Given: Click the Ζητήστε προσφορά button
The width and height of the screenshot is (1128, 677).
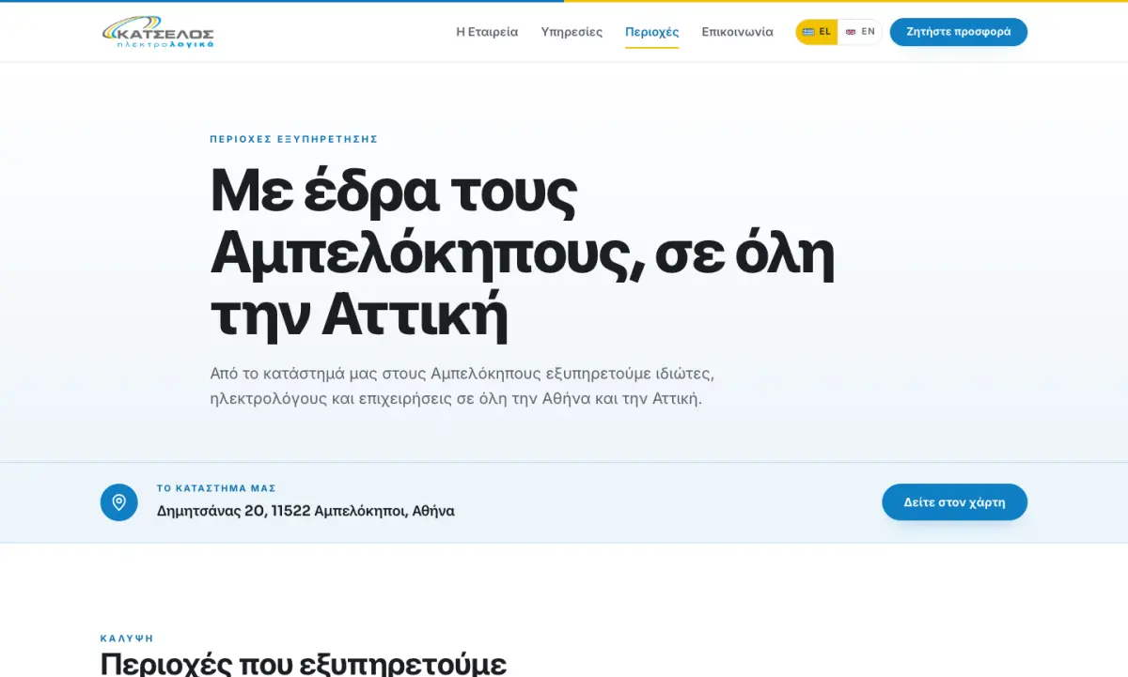Looking at the screenshot, I should pos(958,32).
